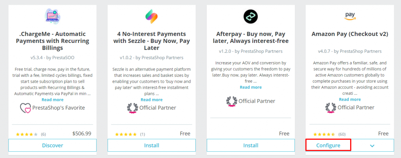
Task: Click the Amazon Pay star rating
Action: tap(323, 134)
